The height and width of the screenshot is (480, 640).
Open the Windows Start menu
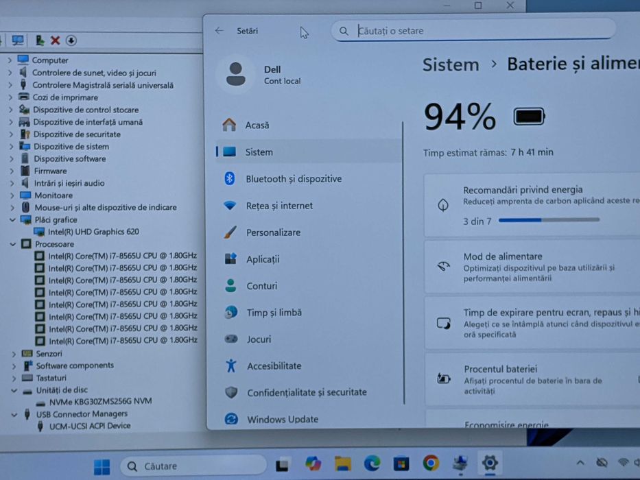102,466
